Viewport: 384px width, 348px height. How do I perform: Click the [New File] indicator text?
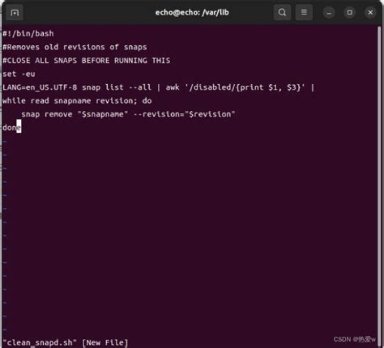pyautogui.click(x=105, y=342)
